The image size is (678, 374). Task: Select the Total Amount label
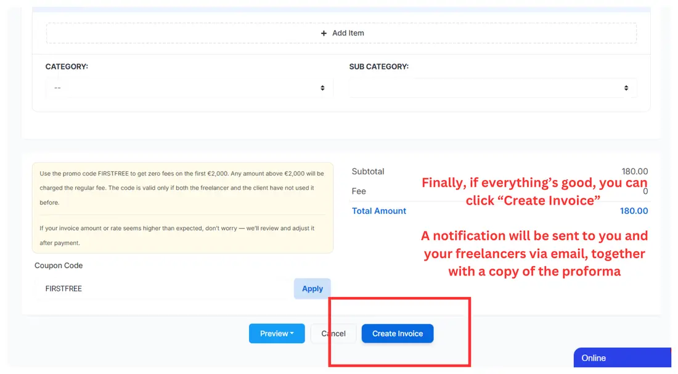click(x=379, y=211)
